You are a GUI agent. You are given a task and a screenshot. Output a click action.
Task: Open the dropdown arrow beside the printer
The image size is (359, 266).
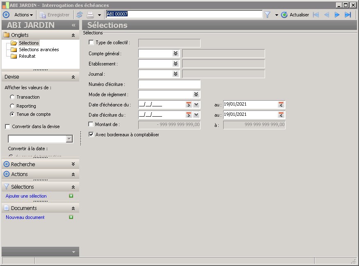click(x=99, y=15)
